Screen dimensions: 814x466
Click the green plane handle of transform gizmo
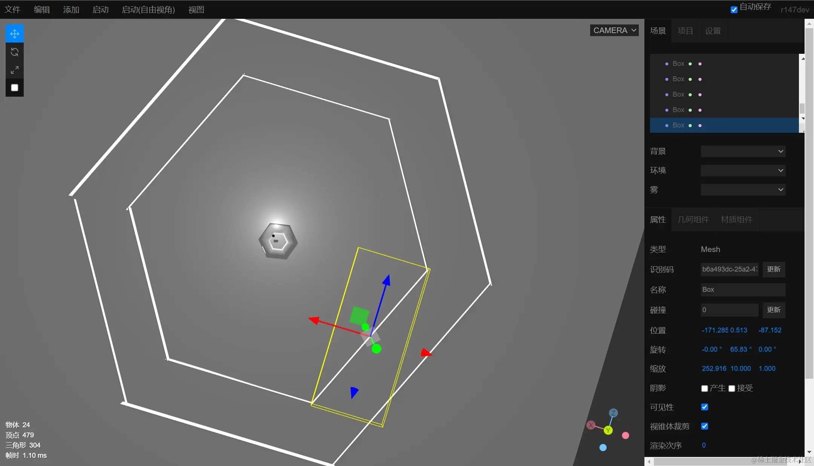[359, 316]
